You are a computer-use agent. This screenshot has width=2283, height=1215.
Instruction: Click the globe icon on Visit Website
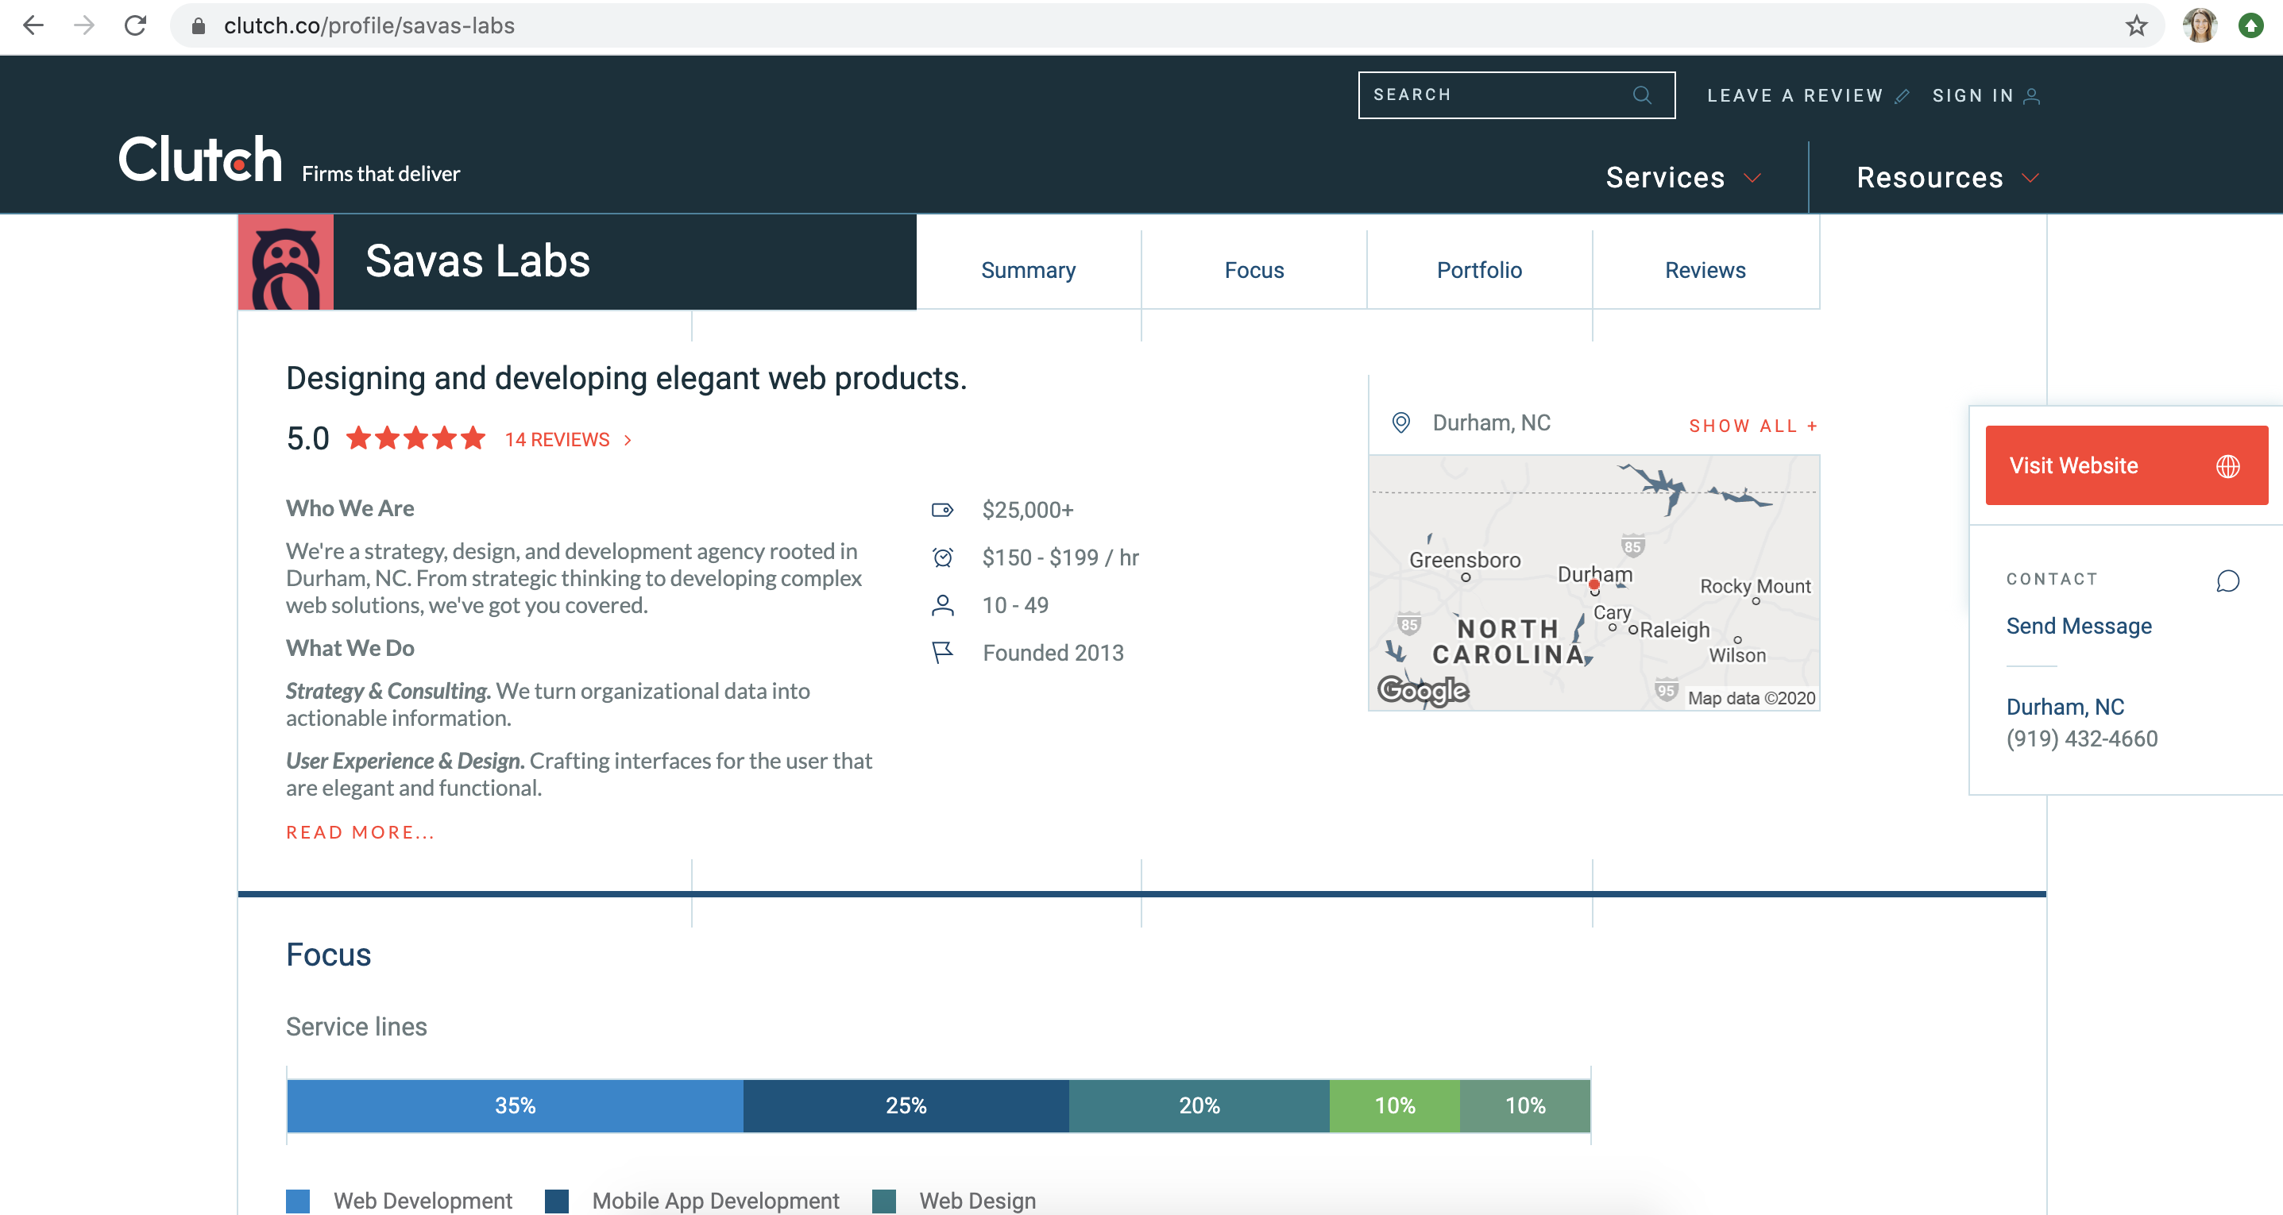point(2228,466)
